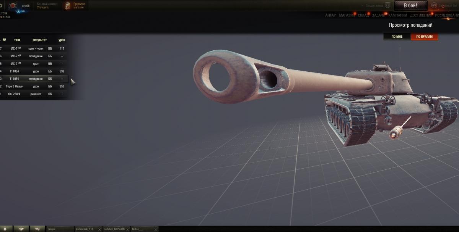Image resolution: width=459 pixels, height=232 pixels.
Task: Open the 'Исследования' tab
Action: click(447, 15)
